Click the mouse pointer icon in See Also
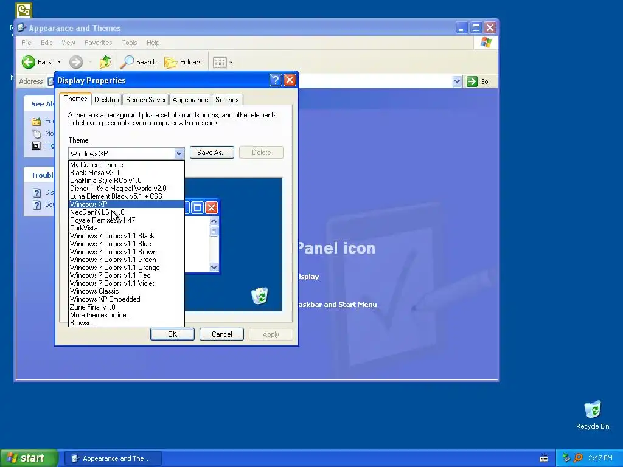This screenshot has width=623, height=467. 36,133
